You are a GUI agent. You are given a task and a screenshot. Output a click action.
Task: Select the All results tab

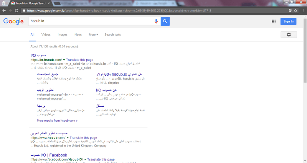click(33, 34)
